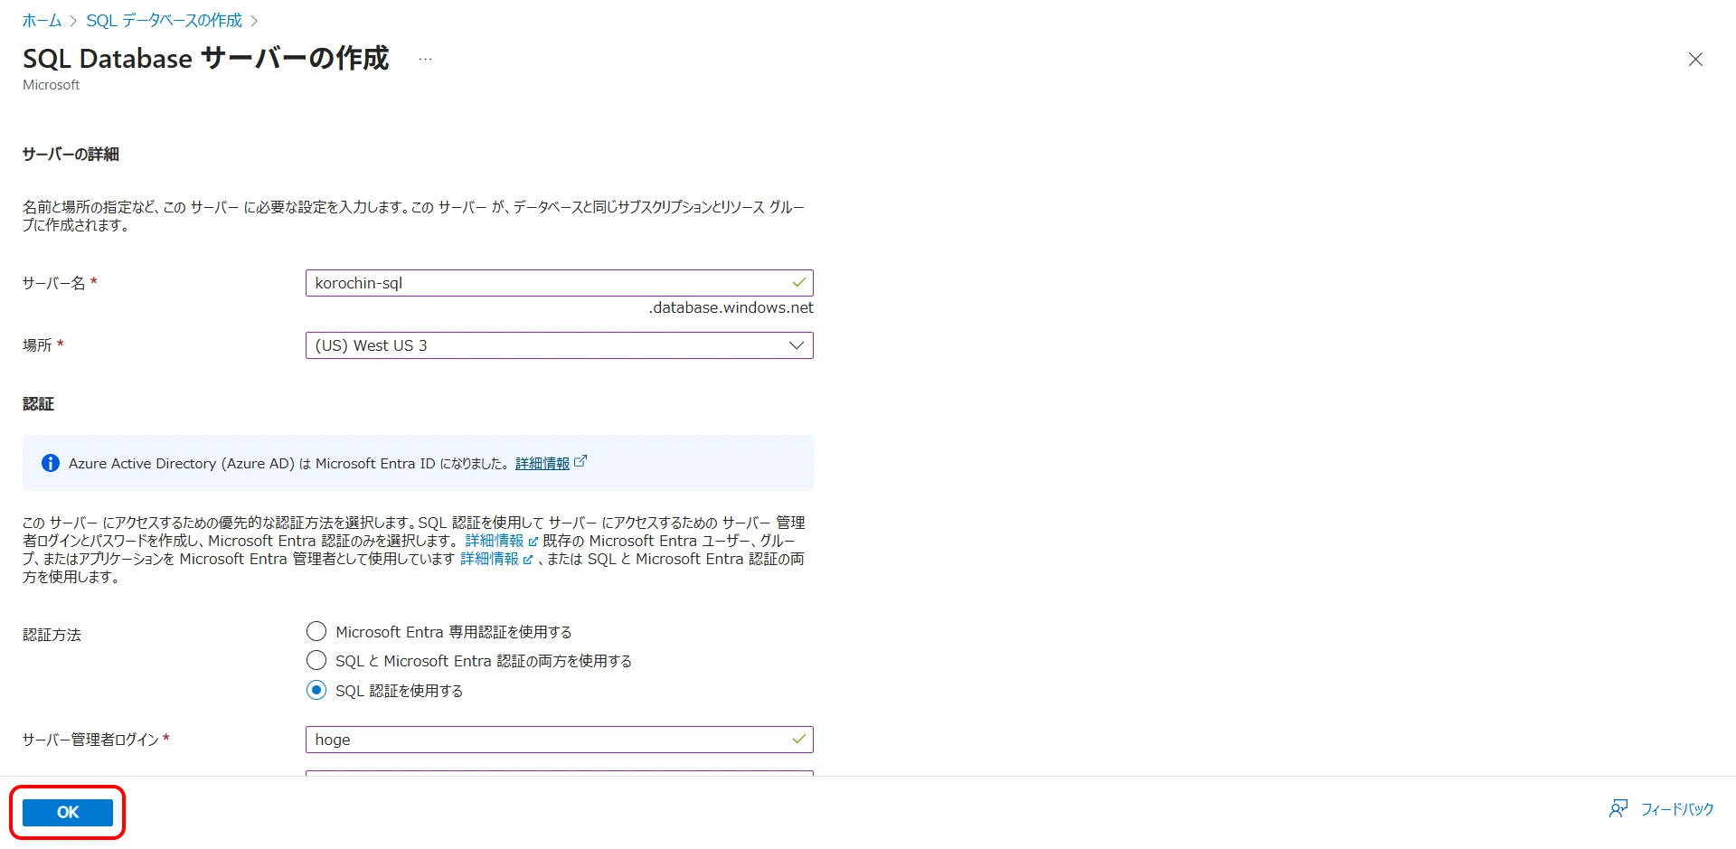Screen dimensions: 1736x849
Task: Click the chevron arrow on West US 3
Action: 797,345
